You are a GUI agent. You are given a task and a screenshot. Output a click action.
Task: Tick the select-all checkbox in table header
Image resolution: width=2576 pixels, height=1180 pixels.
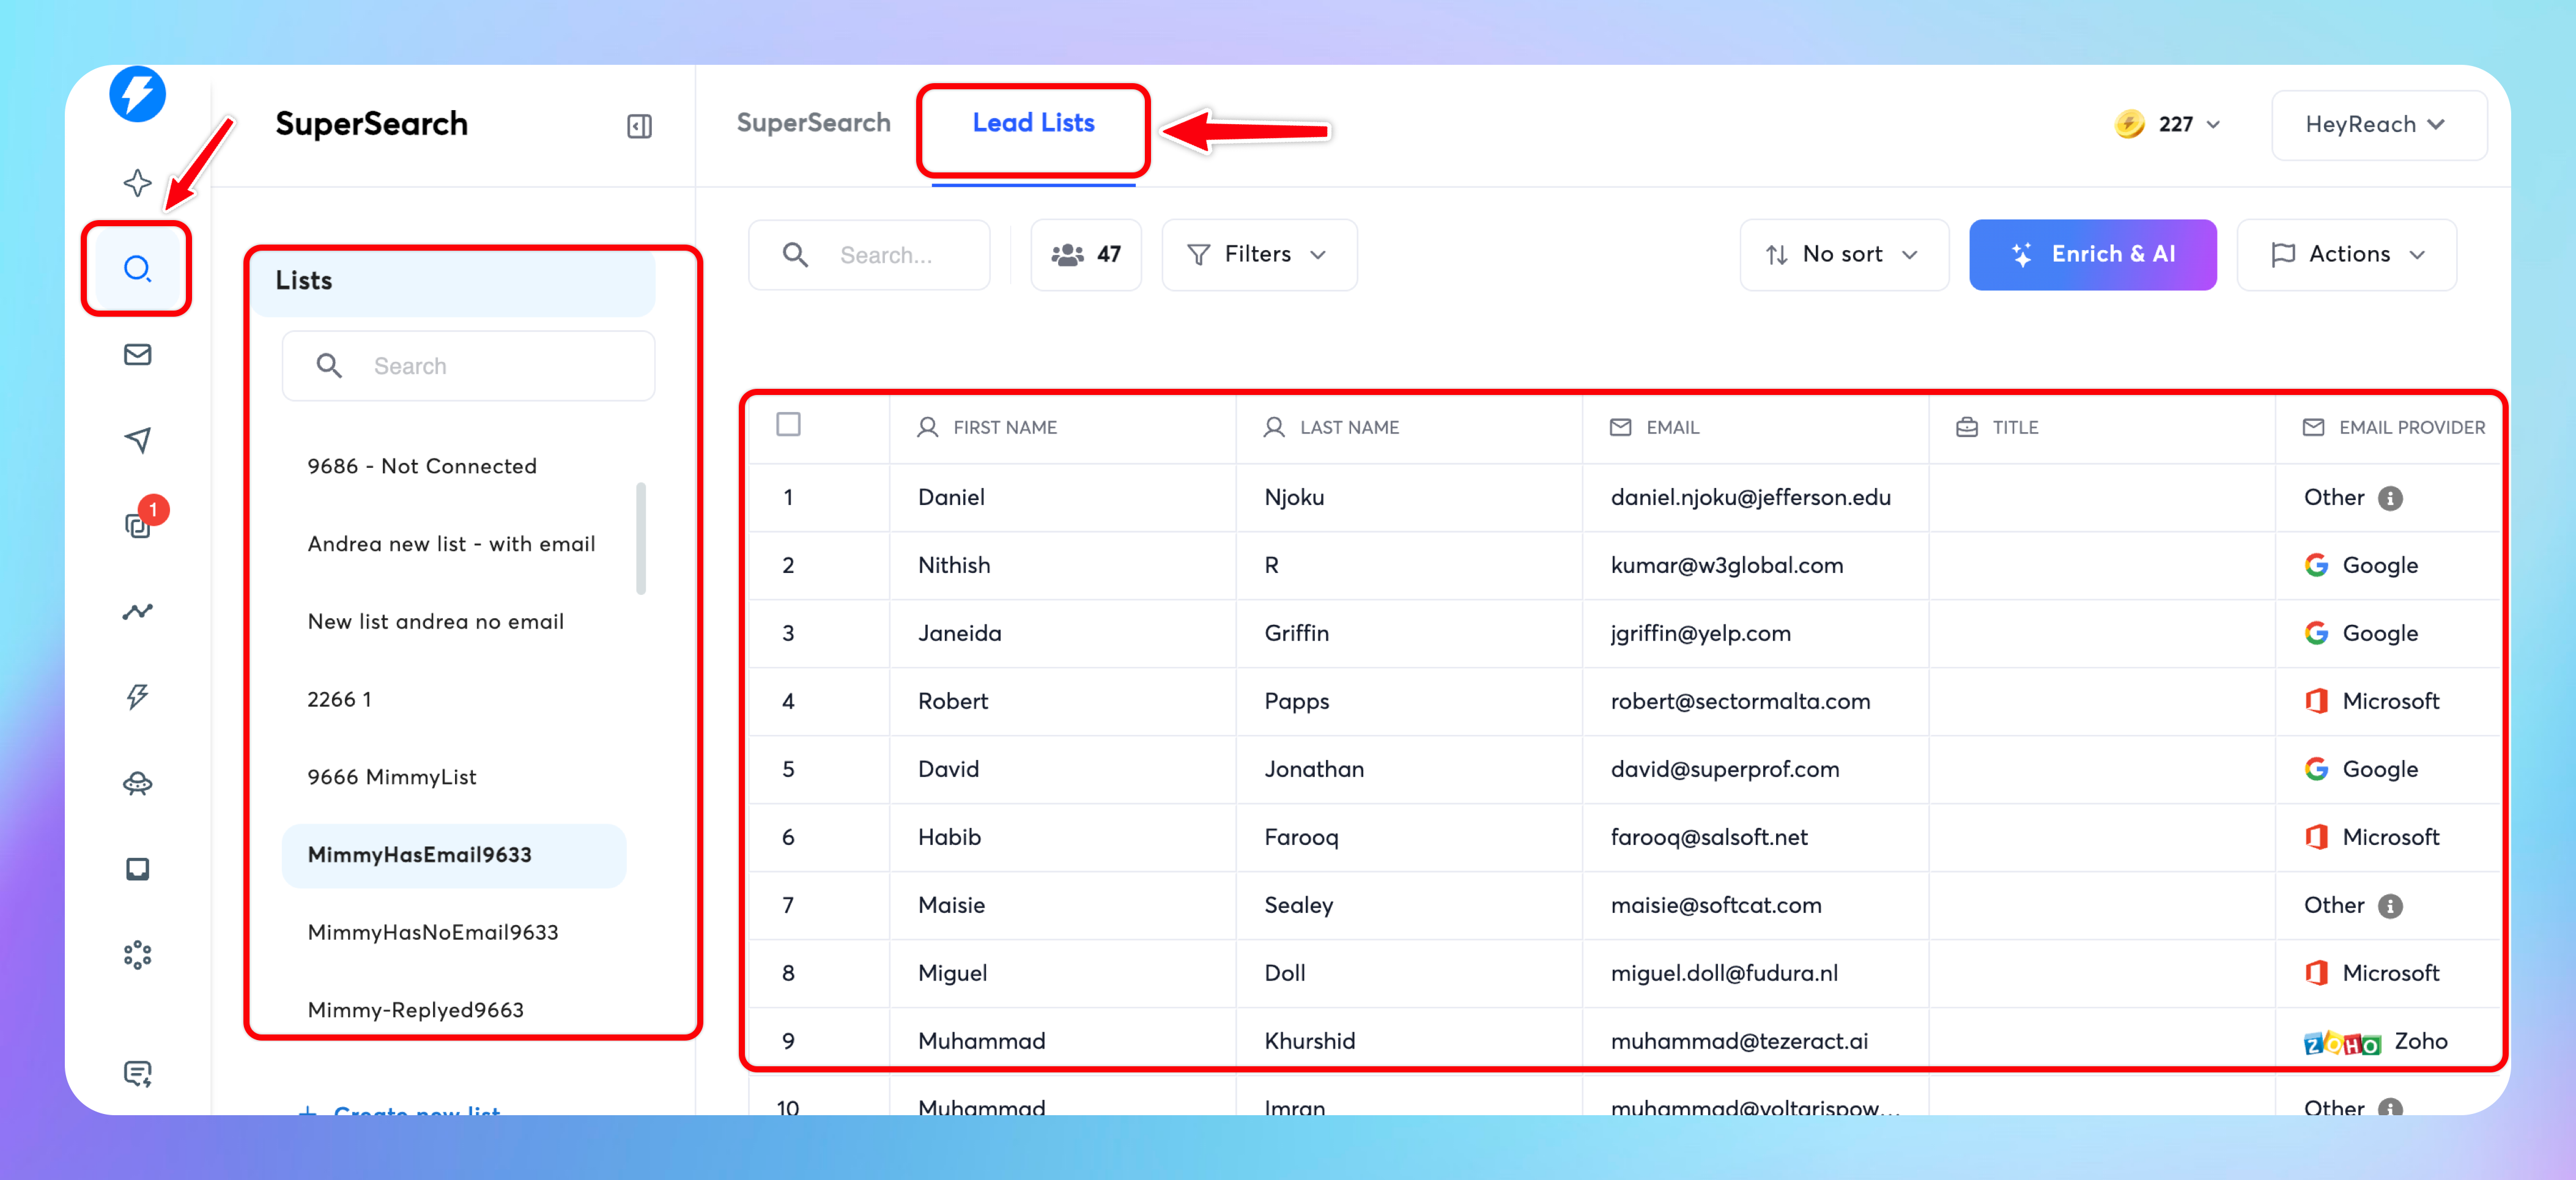788,425
